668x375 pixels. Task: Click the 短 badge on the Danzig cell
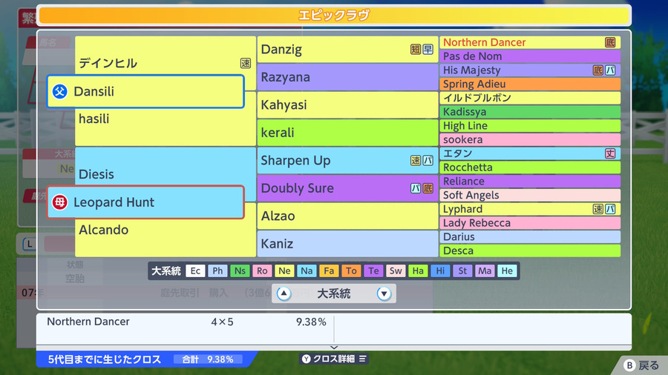pyautogui.click(x=416, y=50)
